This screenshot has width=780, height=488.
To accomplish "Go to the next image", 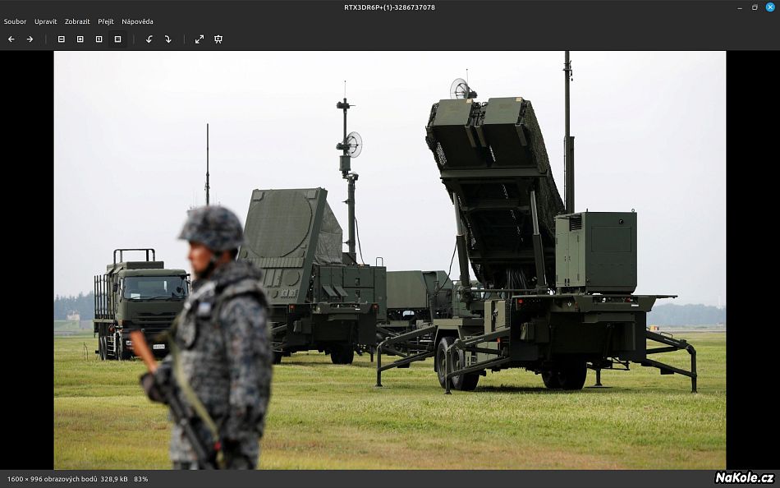I will click(30, 39).
